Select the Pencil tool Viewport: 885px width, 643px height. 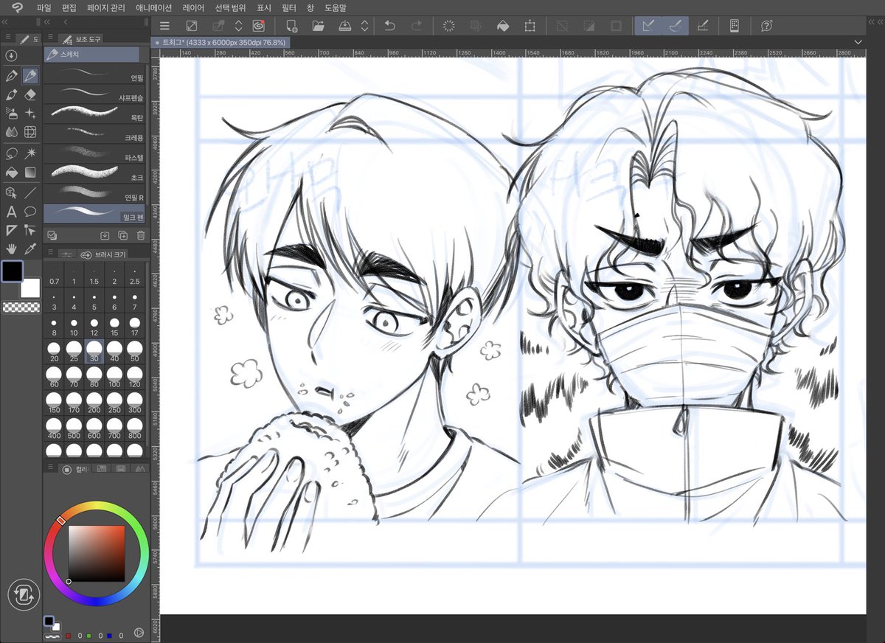click(x=30, y=75)
